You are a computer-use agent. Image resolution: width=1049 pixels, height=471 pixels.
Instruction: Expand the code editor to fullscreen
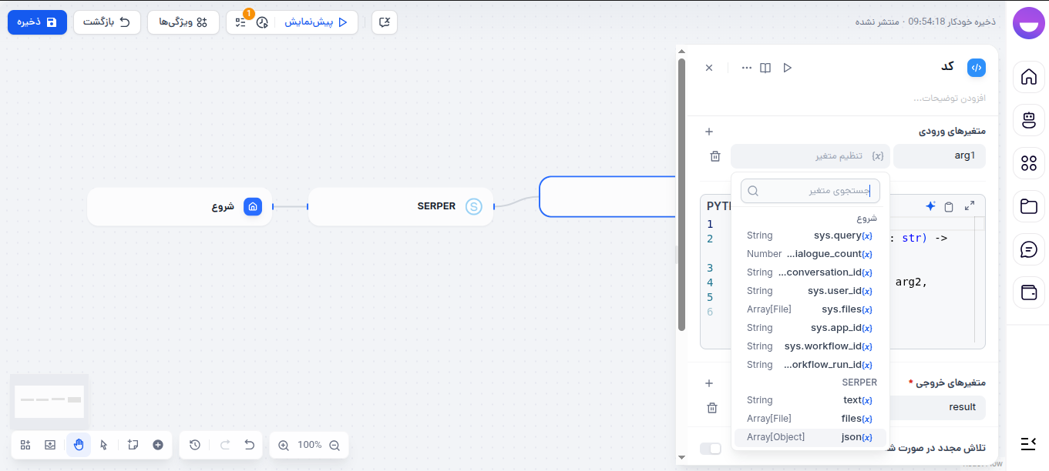pyautogui.click(x=969, y=205)
